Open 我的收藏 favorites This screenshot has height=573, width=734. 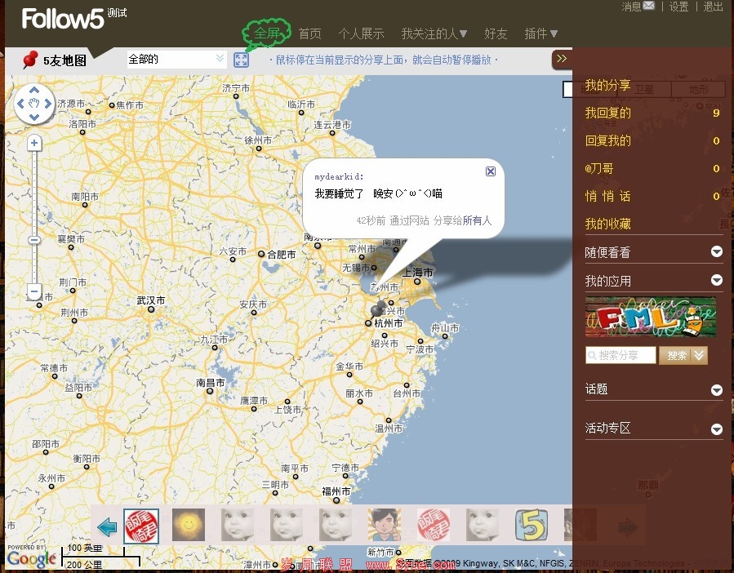pos(607,224)
